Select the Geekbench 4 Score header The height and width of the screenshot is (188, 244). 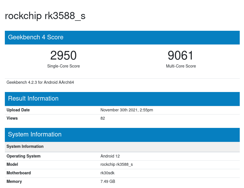tap(122, 38)
